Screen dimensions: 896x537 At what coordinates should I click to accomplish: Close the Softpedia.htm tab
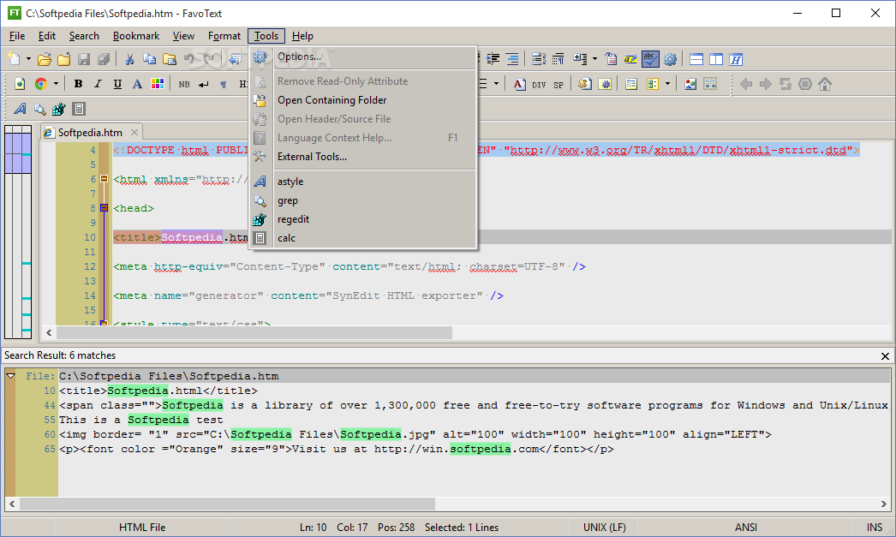[x=134, y=133]
